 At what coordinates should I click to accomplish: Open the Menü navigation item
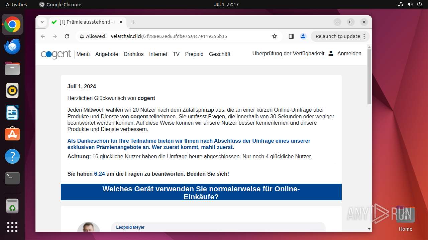coord(83,54)
